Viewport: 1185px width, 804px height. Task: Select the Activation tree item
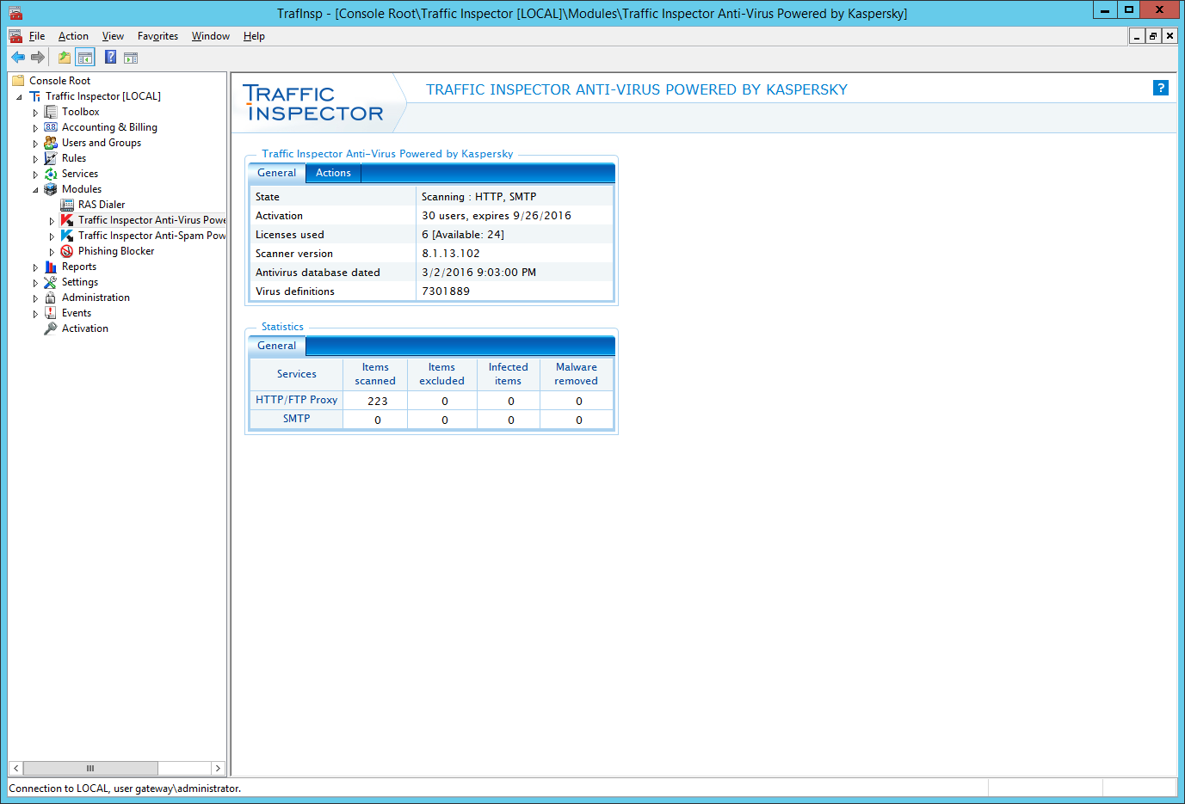coord(85,328)
